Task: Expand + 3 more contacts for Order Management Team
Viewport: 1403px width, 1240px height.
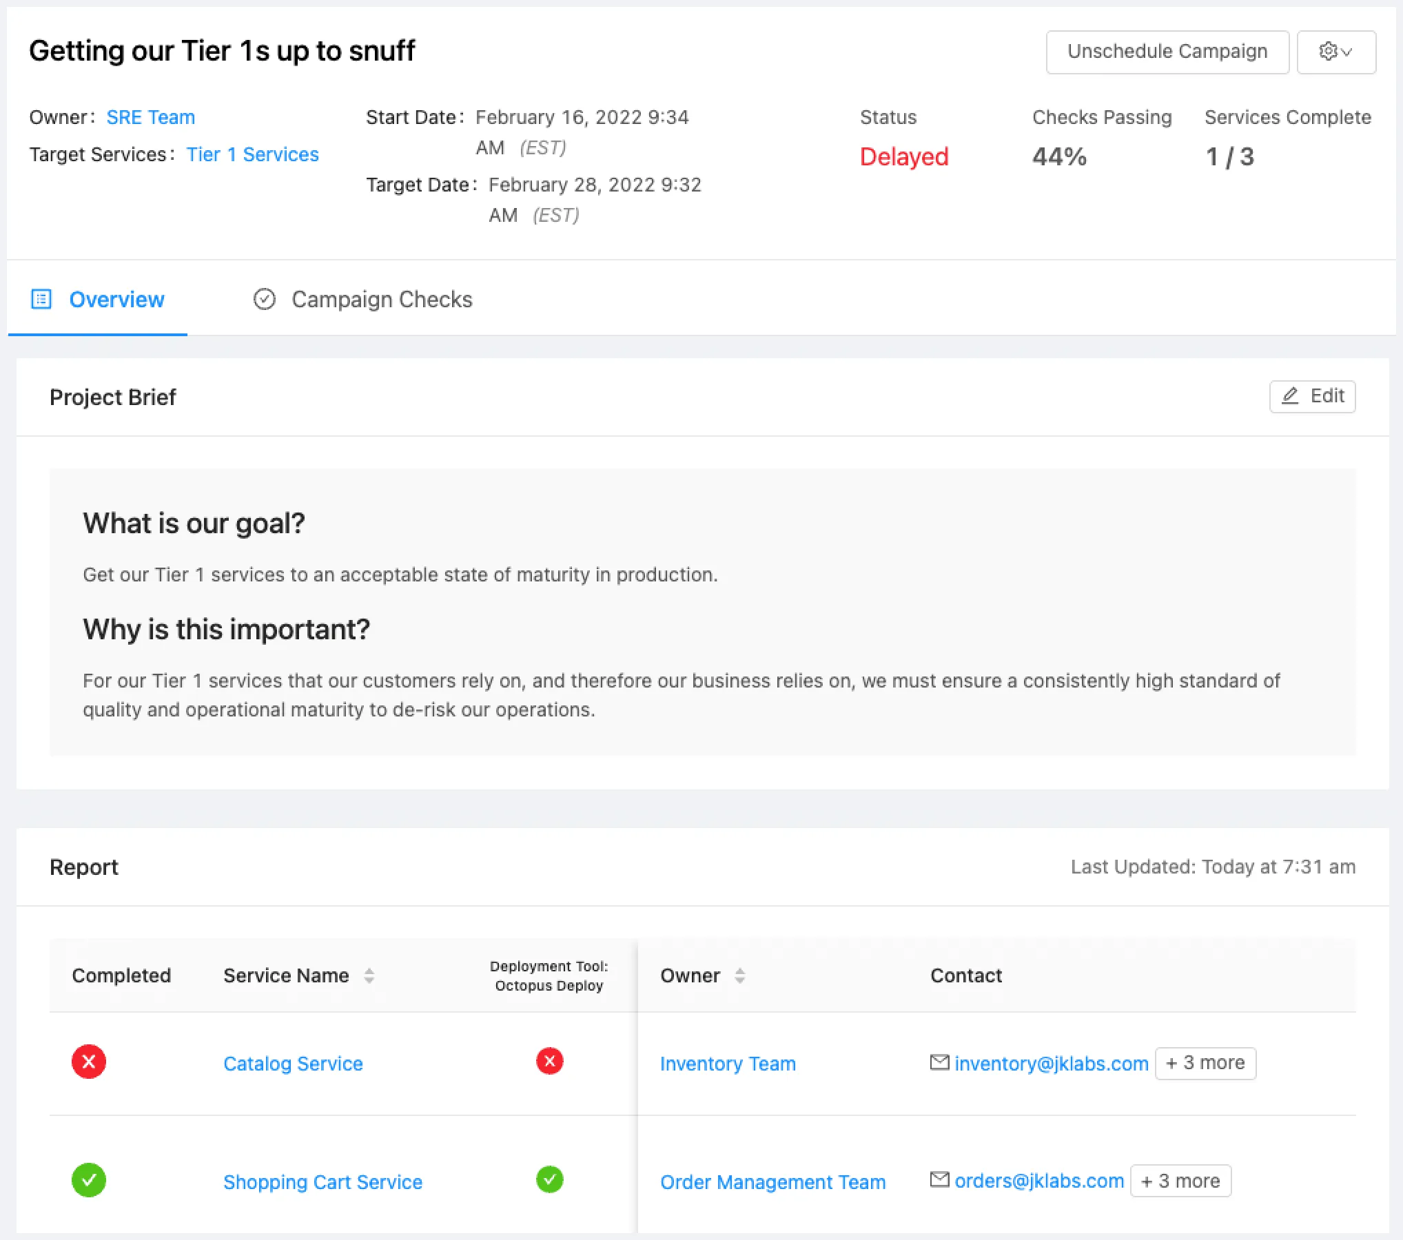Action: [1180, 1181]
